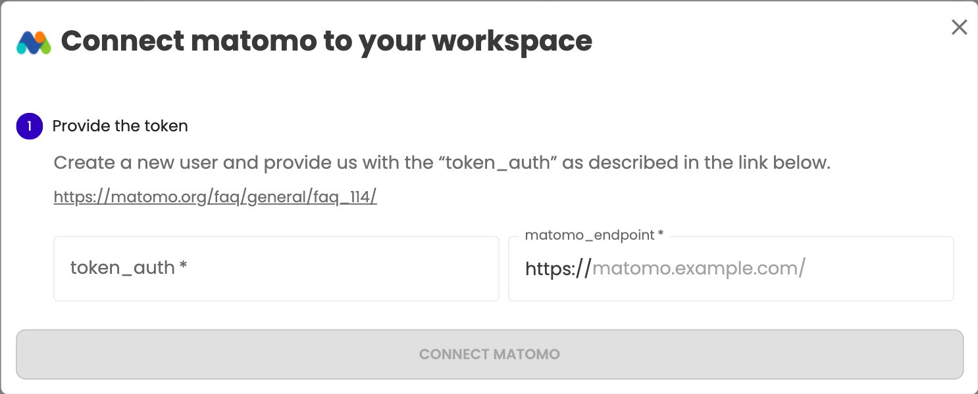Click the step 1 number badge
The height and width of the screenshot is (394, 978).
pyautogui.click(x=30, y=126)
